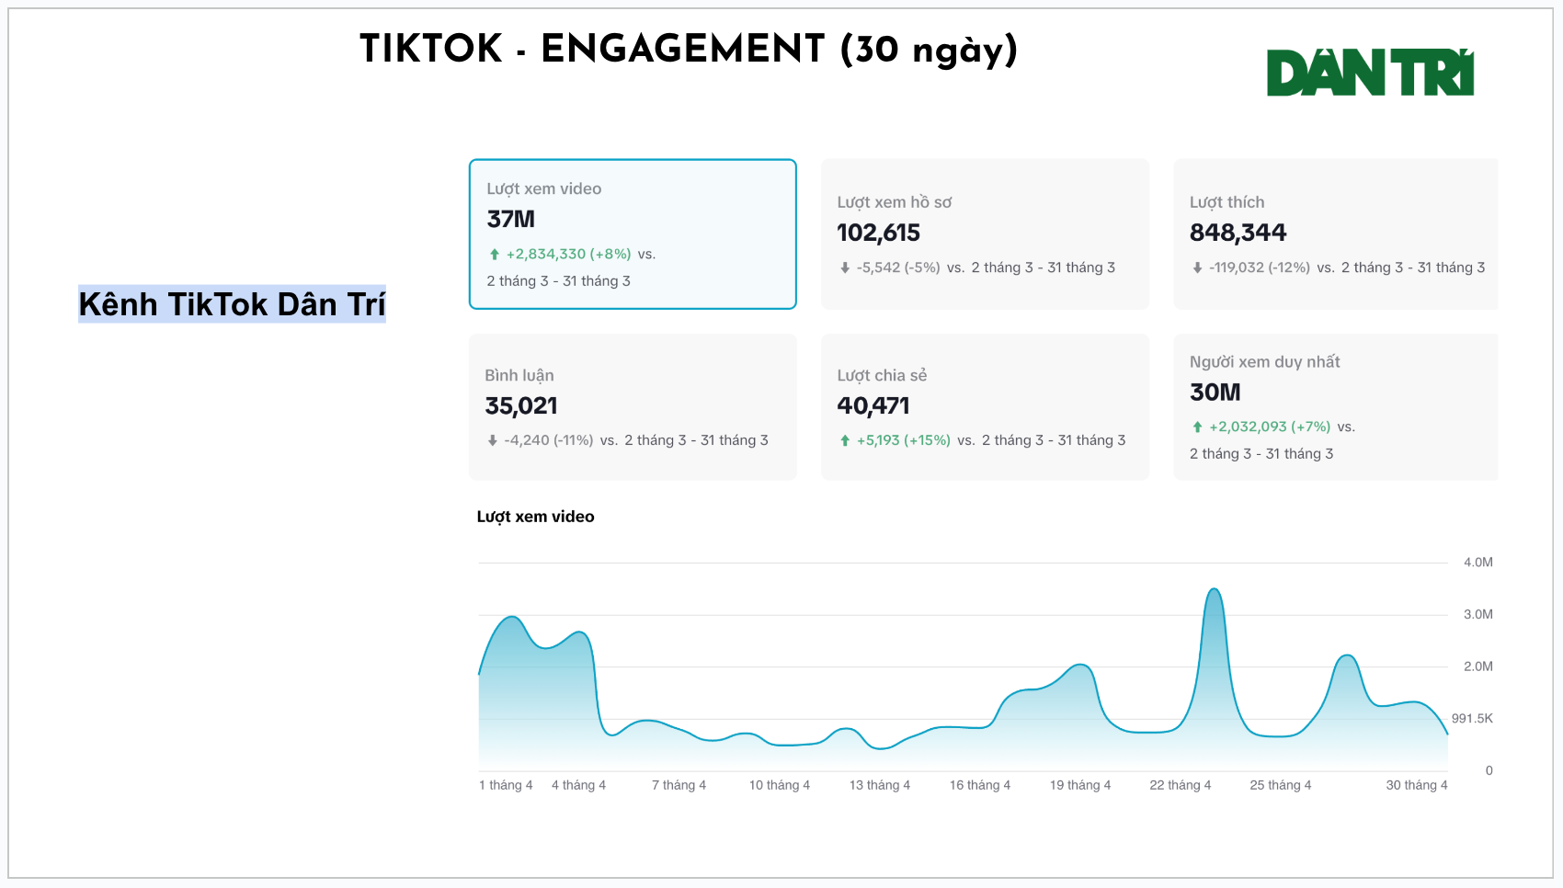The height and width of the screenshot is (888, 1563).
Task: Click the +5,193 (+15%) change text
Action: pos(904,441)
